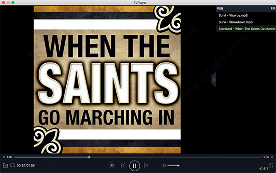Open file using the folder icon
The image size is (276, 173).
pos(6,166)
